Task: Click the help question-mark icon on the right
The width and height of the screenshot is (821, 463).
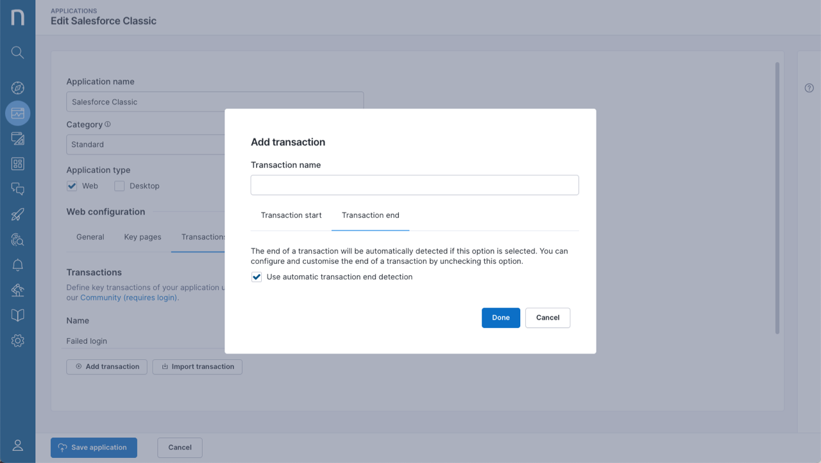Action: pyautogui.click(x=809, y=88)
